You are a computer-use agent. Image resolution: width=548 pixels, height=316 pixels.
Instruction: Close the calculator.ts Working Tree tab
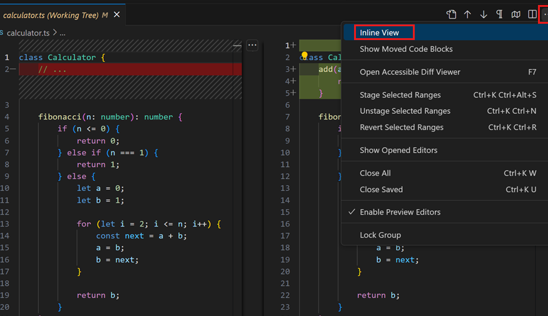[116, 14]
